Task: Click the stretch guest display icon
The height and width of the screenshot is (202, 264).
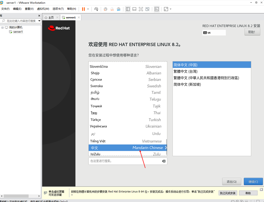Action: coord(166,9)
